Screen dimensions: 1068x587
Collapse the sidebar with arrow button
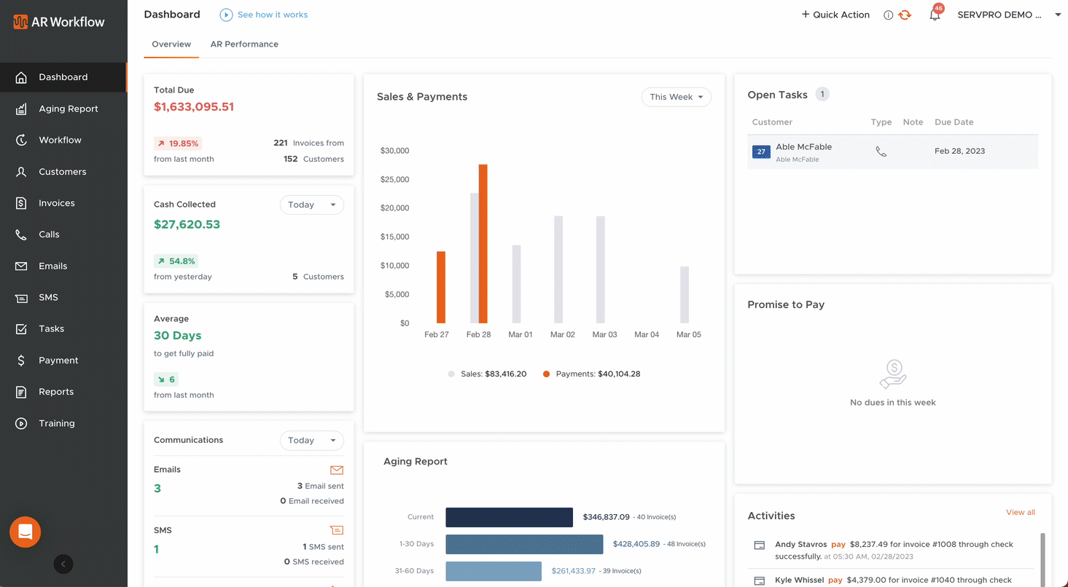(63, 564)
